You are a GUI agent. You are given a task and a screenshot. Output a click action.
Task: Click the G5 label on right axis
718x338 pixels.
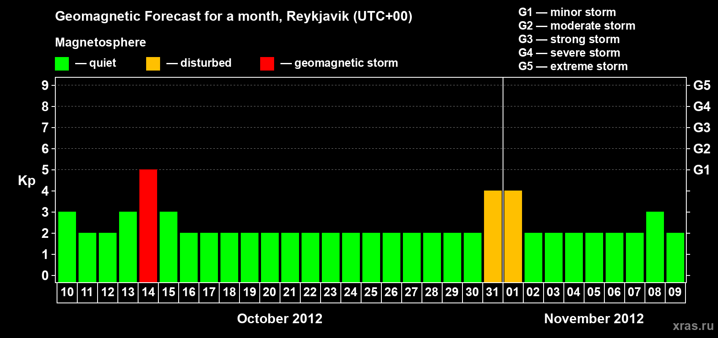click(702, 85)
